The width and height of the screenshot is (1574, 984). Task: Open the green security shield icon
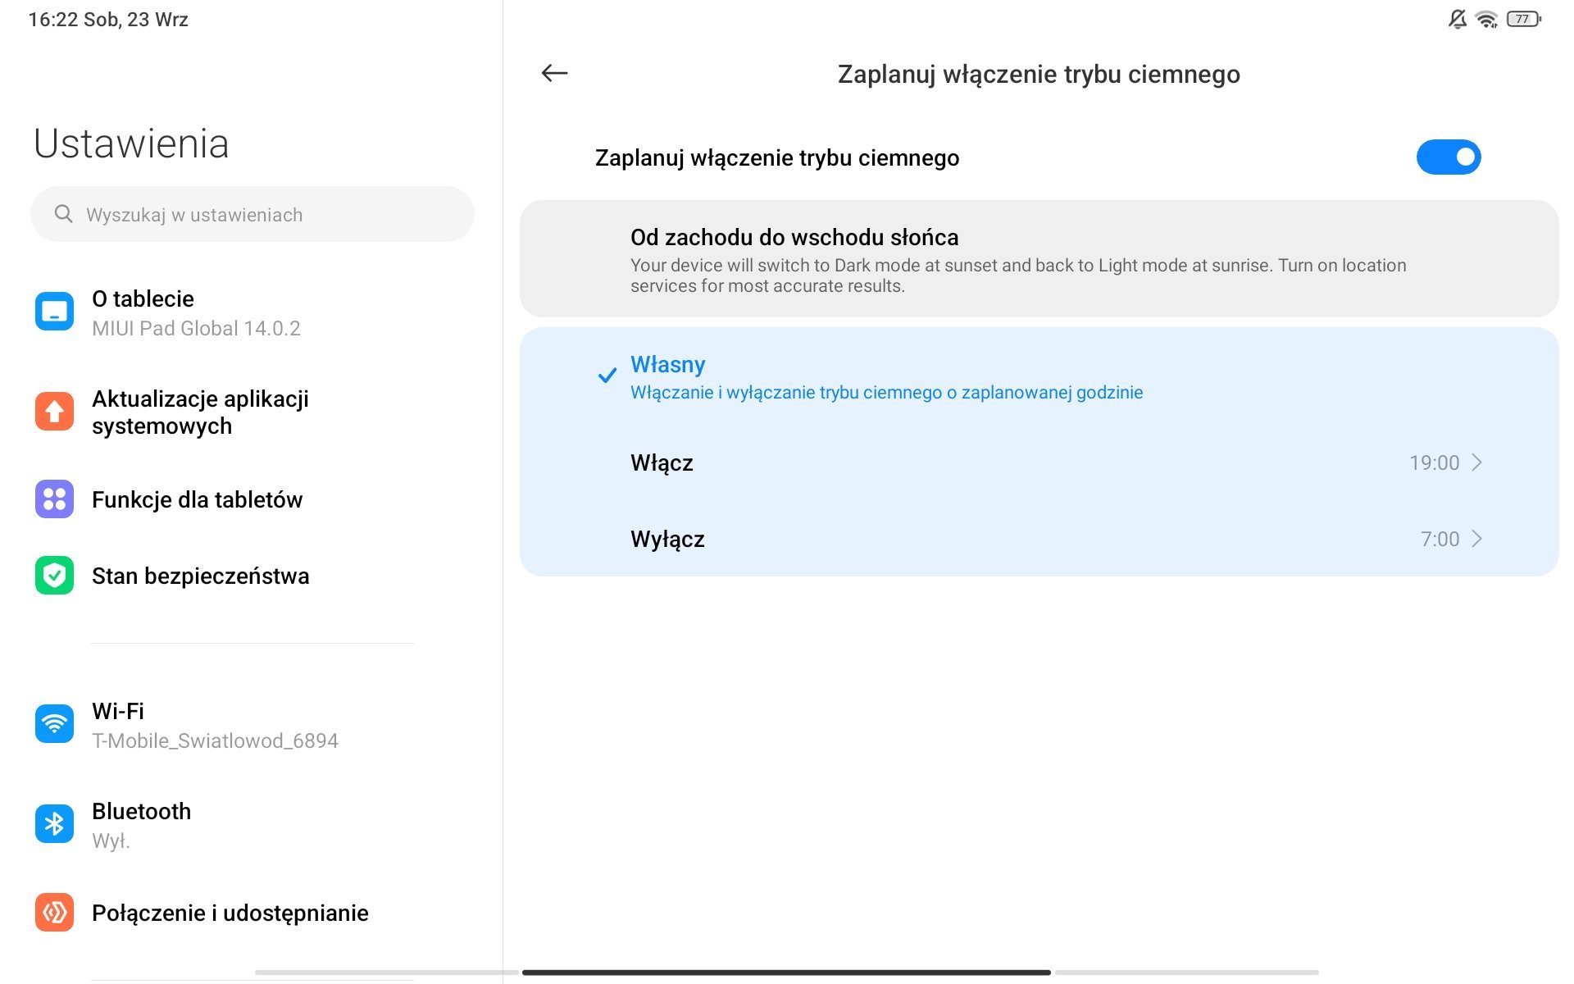pos(54,576)
